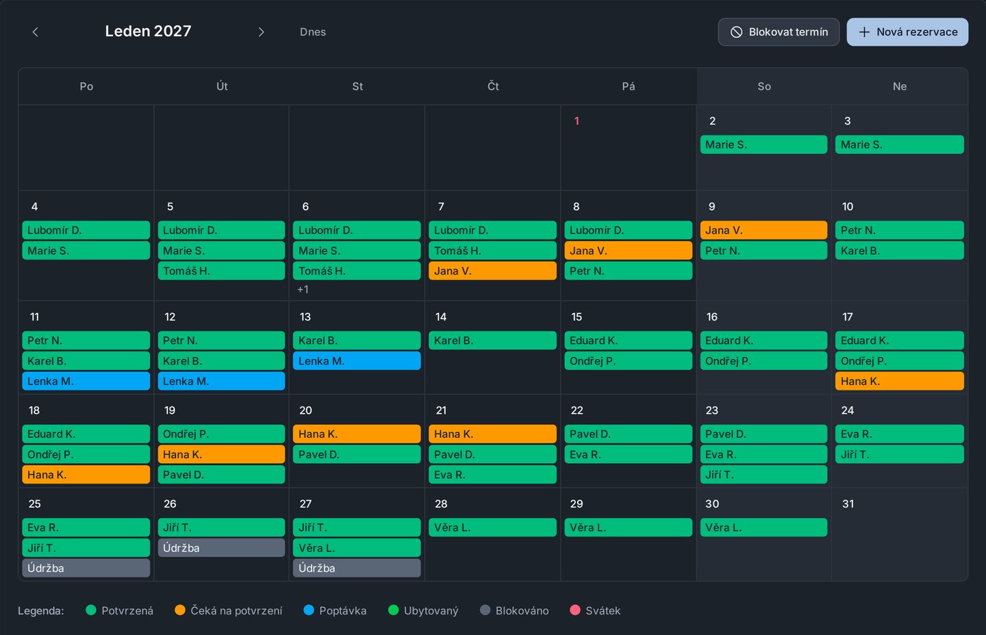Open Lenka M. inquiry on January 11
The image size is (986, 635).
click(x=86, y=382)
